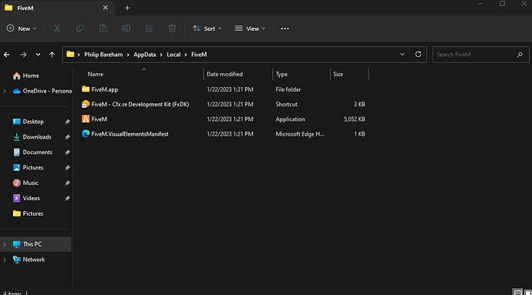532x295 pixels.
Task: Sort by the Type column header
Action: (x=281, y=74)
